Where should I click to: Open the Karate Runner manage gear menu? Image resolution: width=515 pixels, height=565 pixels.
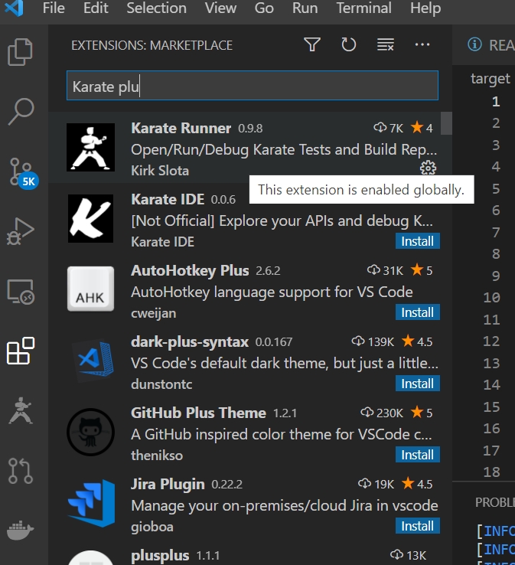pos(428,168)
